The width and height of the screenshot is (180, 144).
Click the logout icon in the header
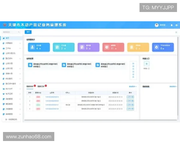point(177,25)
